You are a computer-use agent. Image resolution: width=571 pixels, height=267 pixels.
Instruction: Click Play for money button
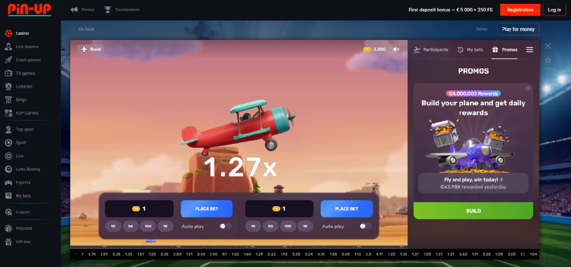(x=518, y=29)
